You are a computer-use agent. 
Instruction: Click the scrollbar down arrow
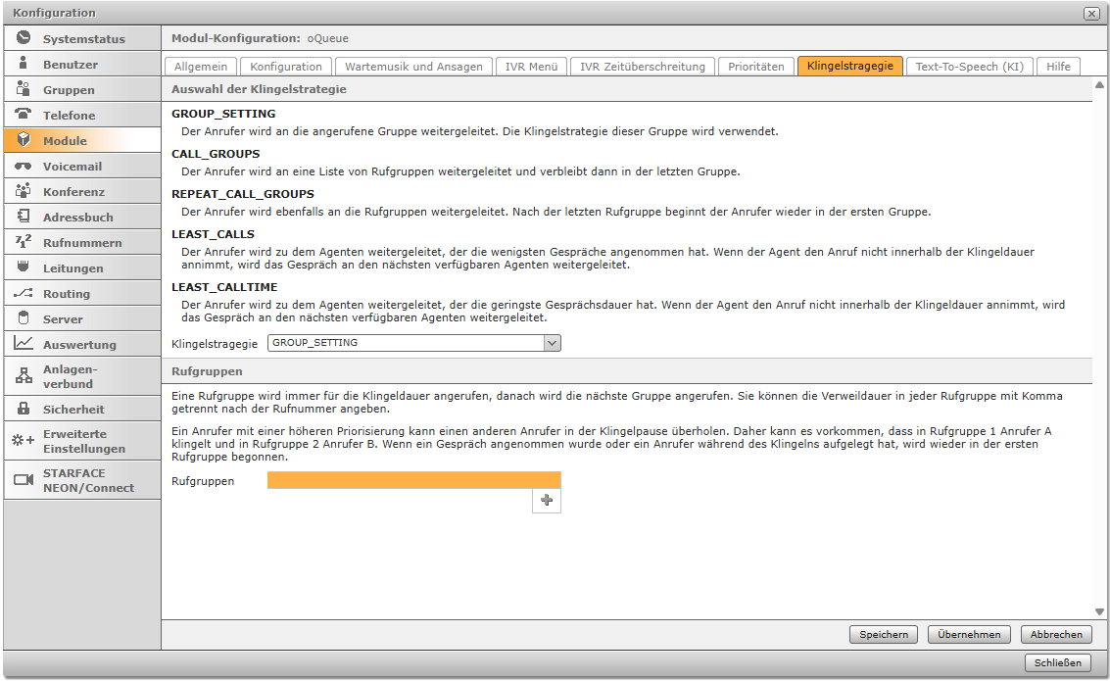tap(1099, 611)
